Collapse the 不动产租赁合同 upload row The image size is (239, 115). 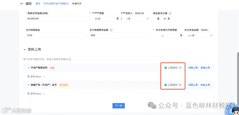pyautogui.click(x=28, y=68)
